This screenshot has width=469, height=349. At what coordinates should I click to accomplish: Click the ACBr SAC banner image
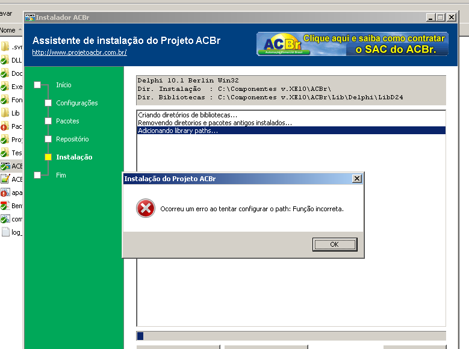(352, 44)
